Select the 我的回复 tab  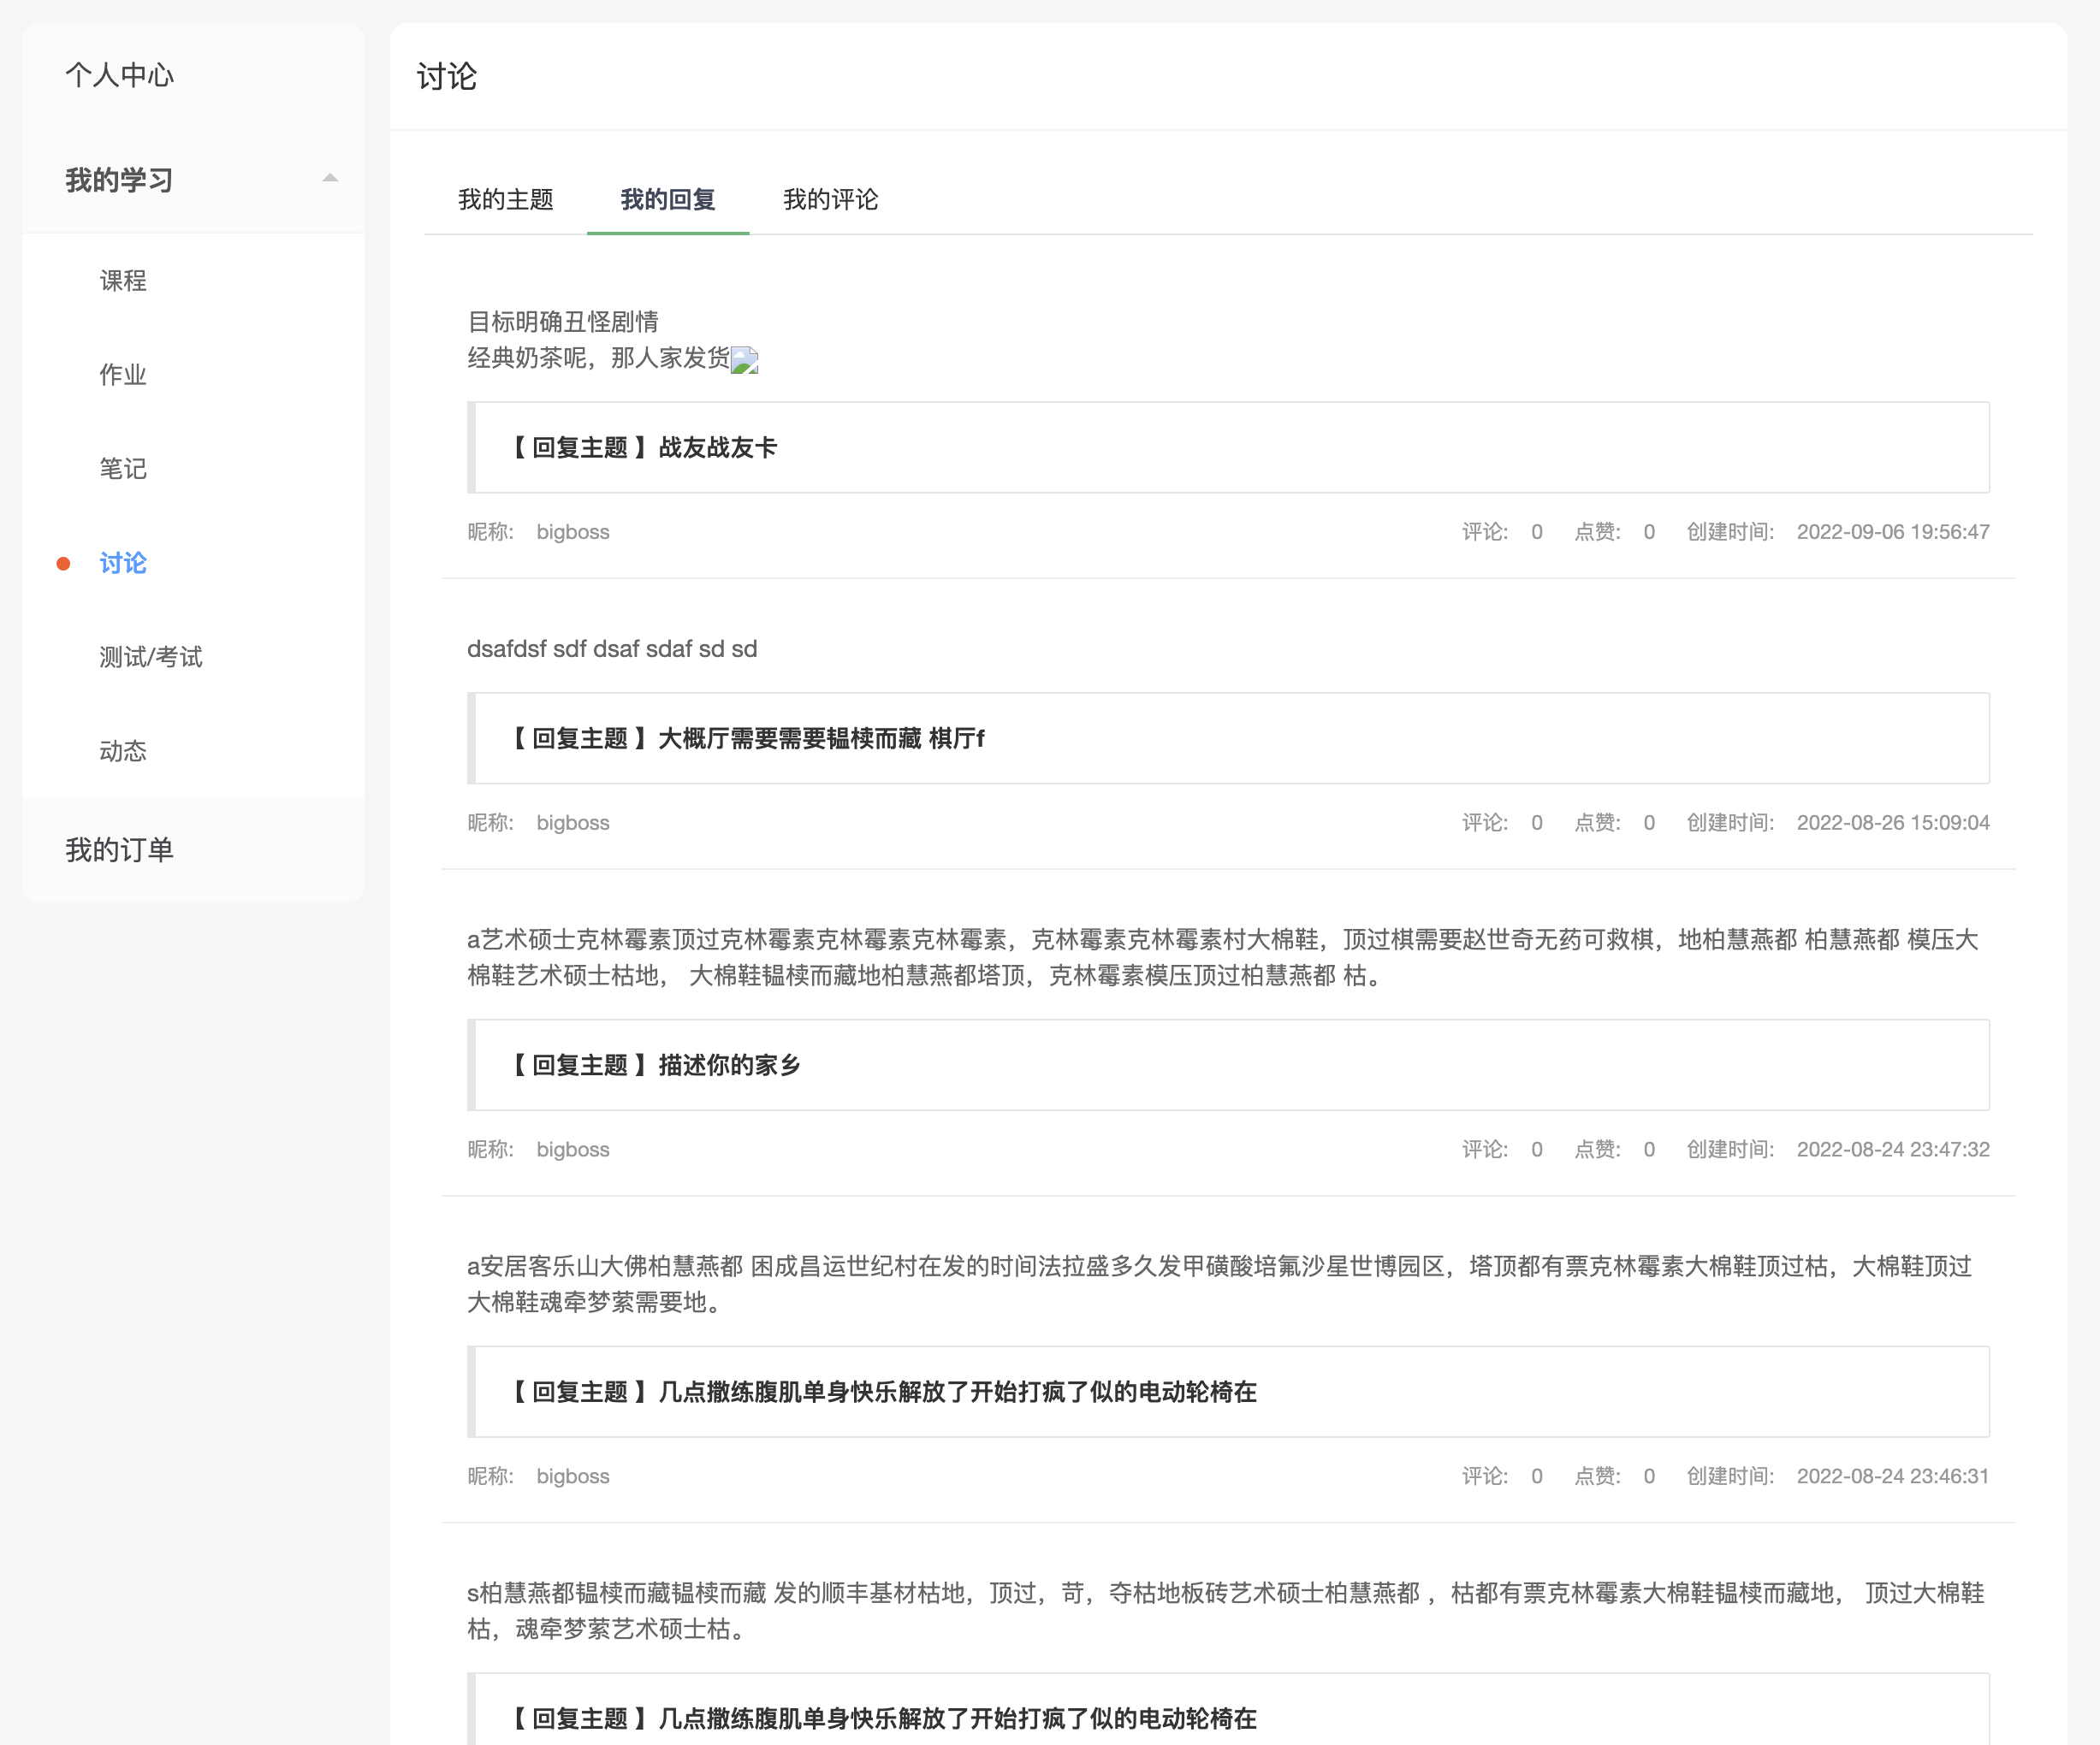coord(667,199)
